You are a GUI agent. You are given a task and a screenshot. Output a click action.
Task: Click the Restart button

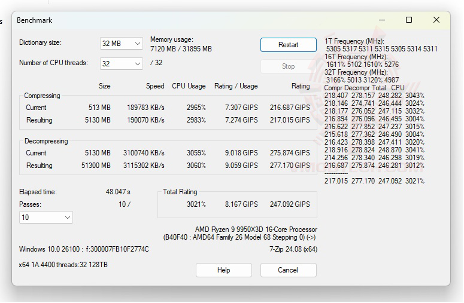pos(288,45)
